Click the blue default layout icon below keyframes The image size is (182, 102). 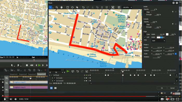point(51,88)
